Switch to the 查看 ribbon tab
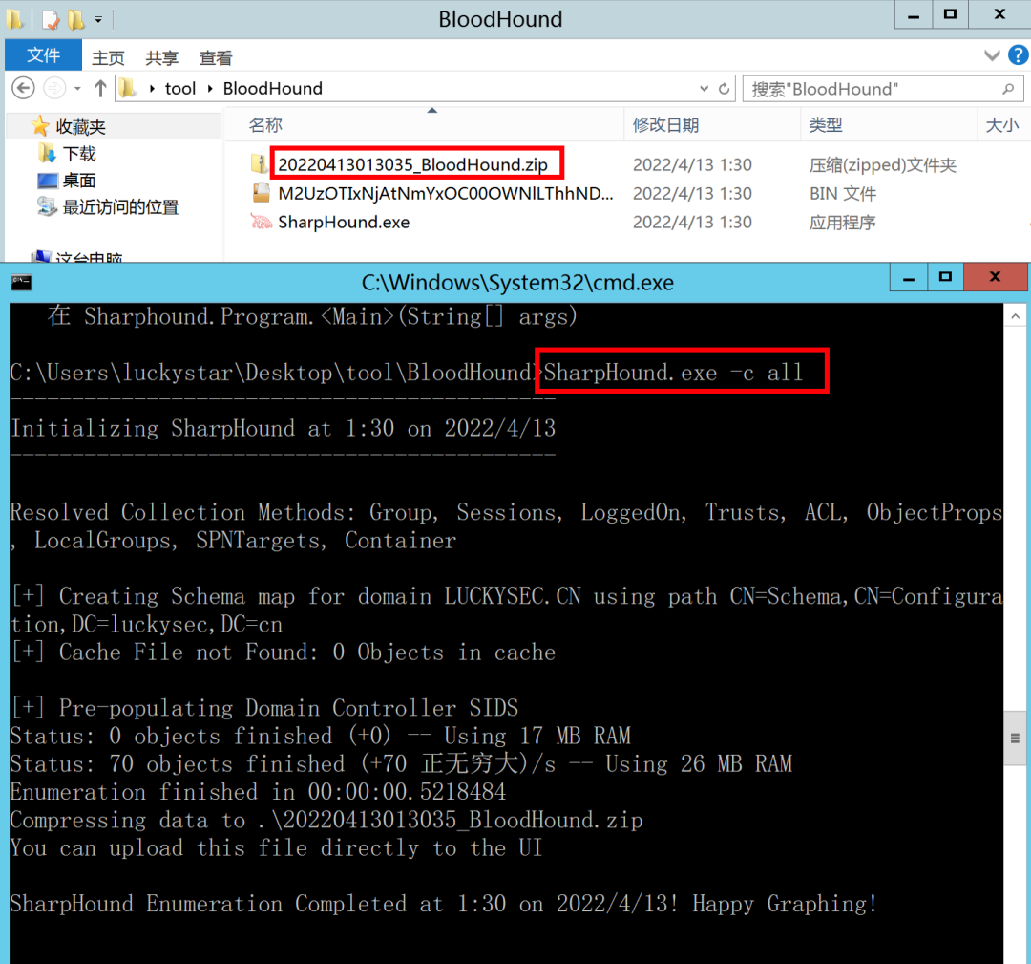 [x=216, y=58]
